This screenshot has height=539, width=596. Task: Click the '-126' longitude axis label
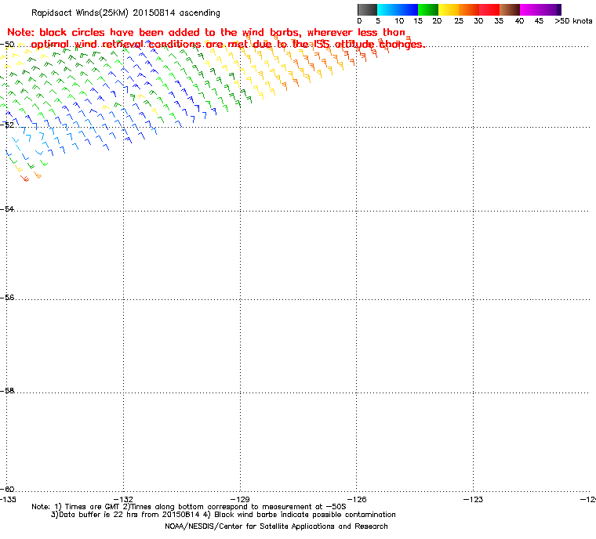357,499
